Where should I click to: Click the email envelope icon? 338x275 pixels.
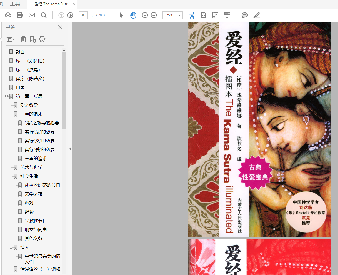tap(32, 15)
